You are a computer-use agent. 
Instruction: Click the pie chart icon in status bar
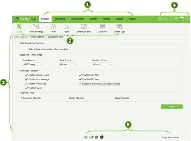pos(102,137)
